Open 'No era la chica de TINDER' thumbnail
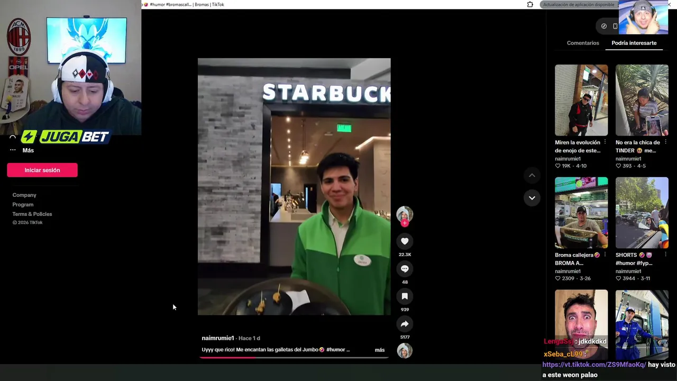 coord(642,101)
